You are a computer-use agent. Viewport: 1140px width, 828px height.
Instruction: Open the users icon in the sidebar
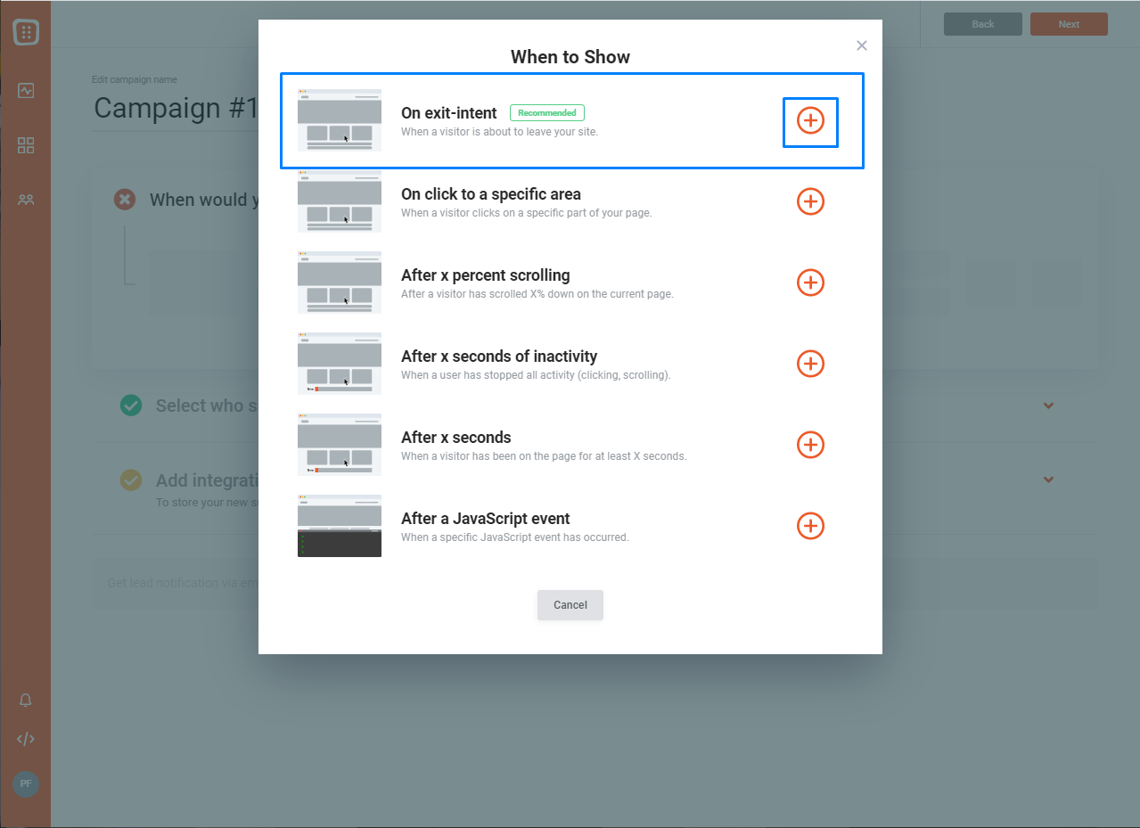point(26,201)
